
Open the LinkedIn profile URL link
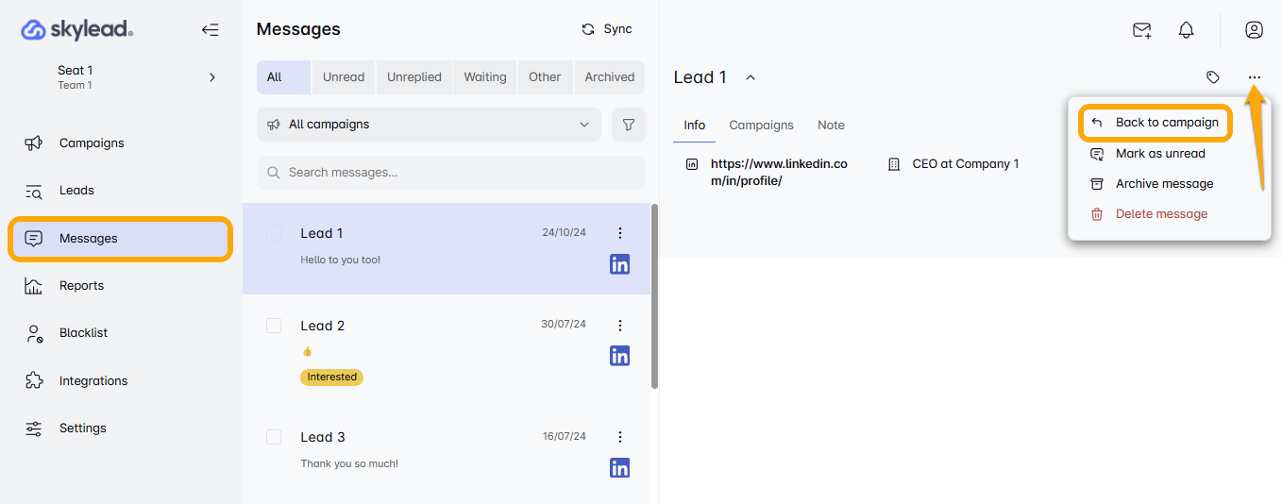point(778,172)
